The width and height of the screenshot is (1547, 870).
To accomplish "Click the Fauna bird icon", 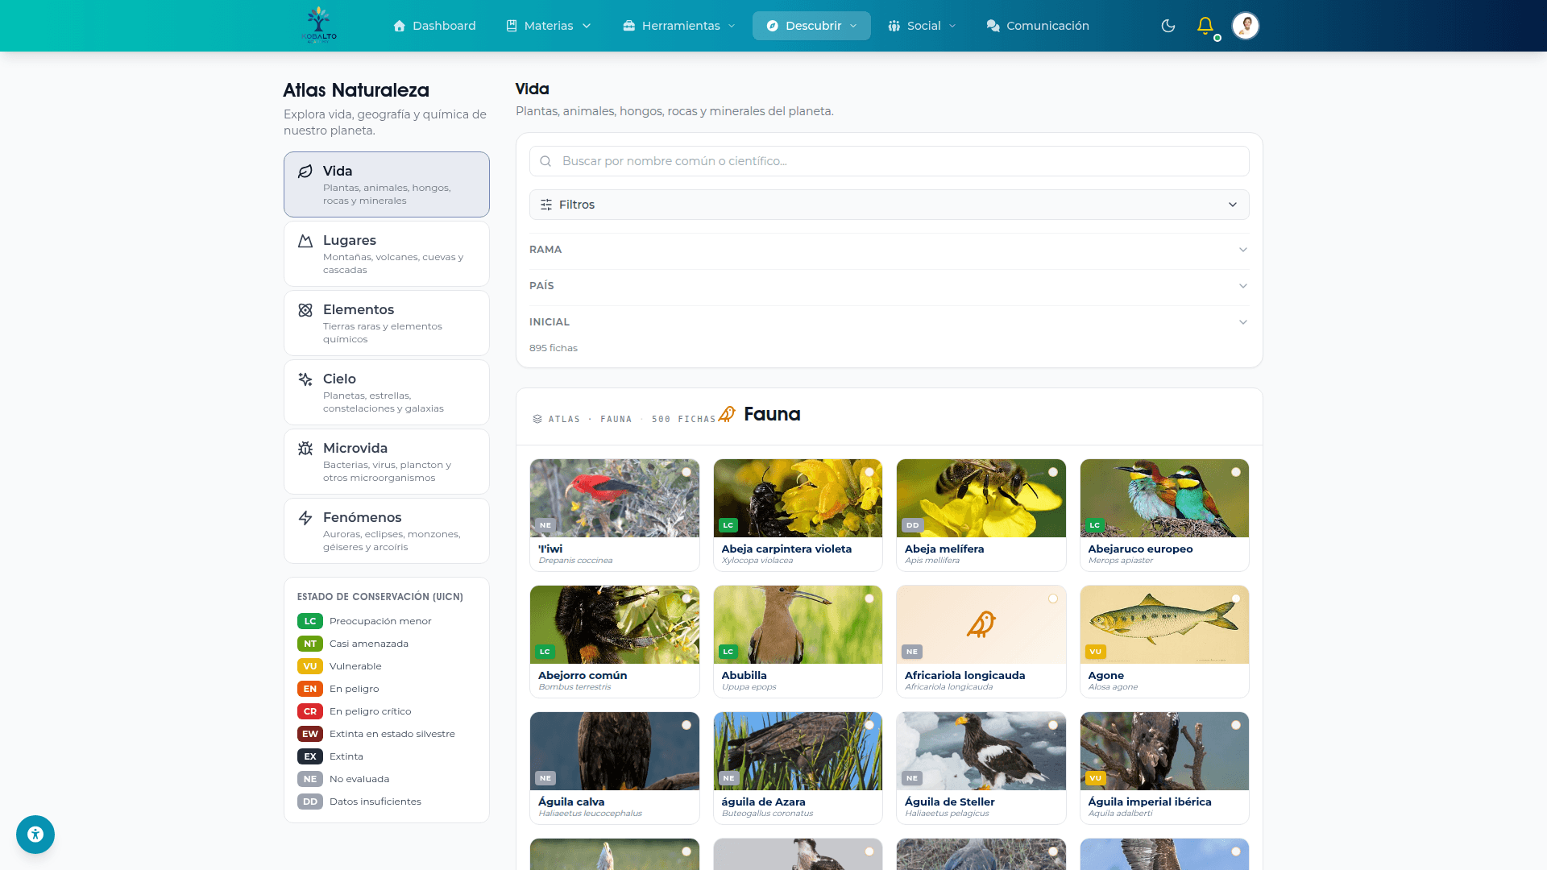I will click(727, 414).
